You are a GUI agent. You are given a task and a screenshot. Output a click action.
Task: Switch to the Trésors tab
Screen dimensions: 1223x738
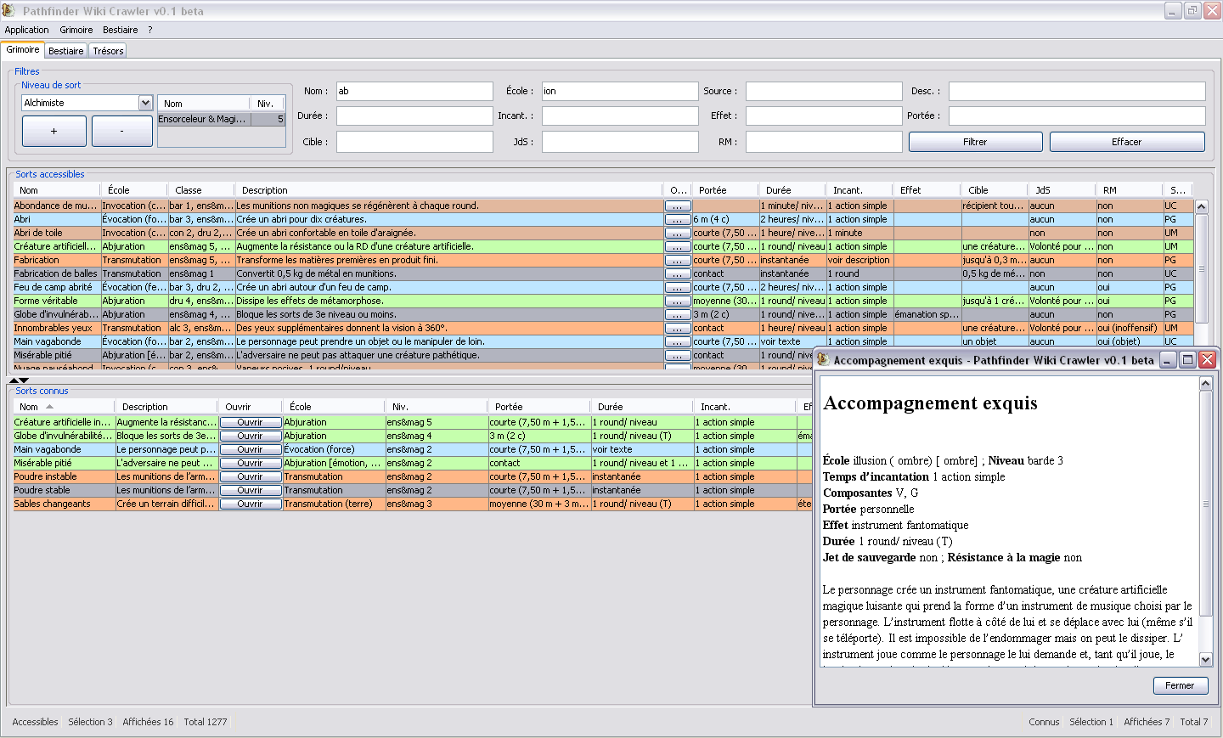tap(108, 51)
